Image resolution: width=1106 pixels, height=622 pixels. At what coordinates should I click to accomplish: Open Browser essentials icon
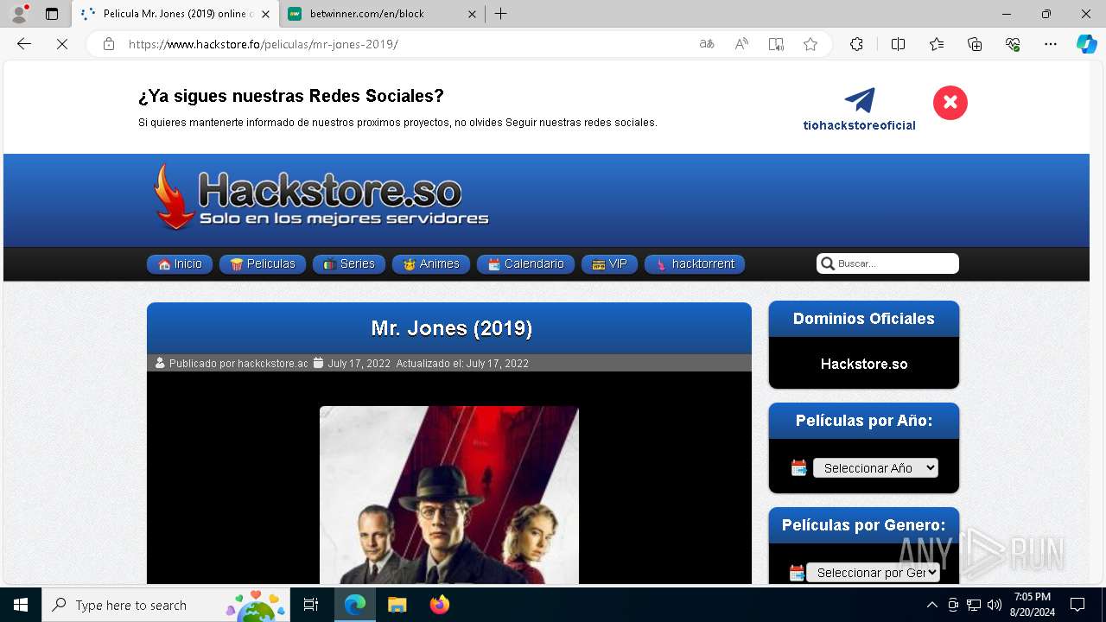point(1013,44)
